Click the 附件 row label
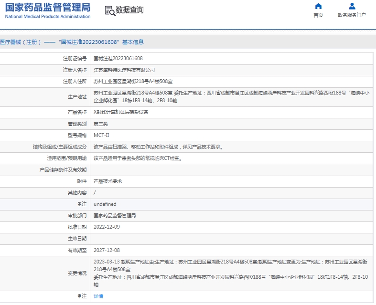The width and height of the screenshot is (376, 305). pos(82,181)
